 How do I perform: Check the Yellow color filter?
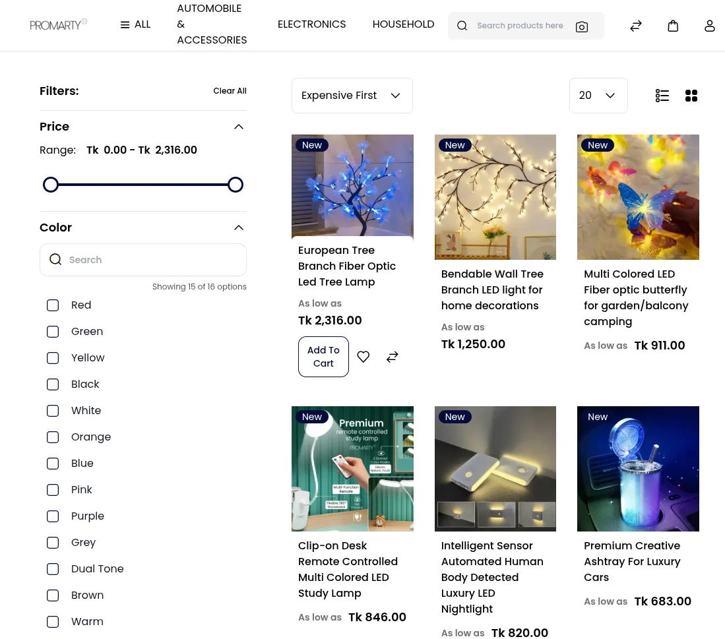click(x=53, y=358)
